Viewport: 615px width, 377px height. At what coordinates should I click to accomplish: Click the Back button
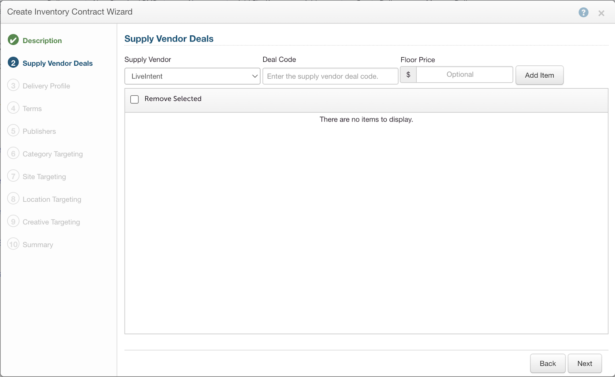pos(547,364)
